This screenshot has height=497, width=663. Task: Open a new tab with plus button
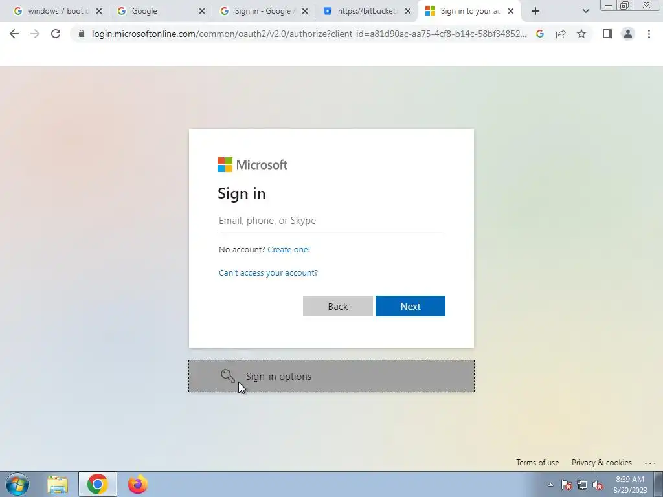(535, 11)
